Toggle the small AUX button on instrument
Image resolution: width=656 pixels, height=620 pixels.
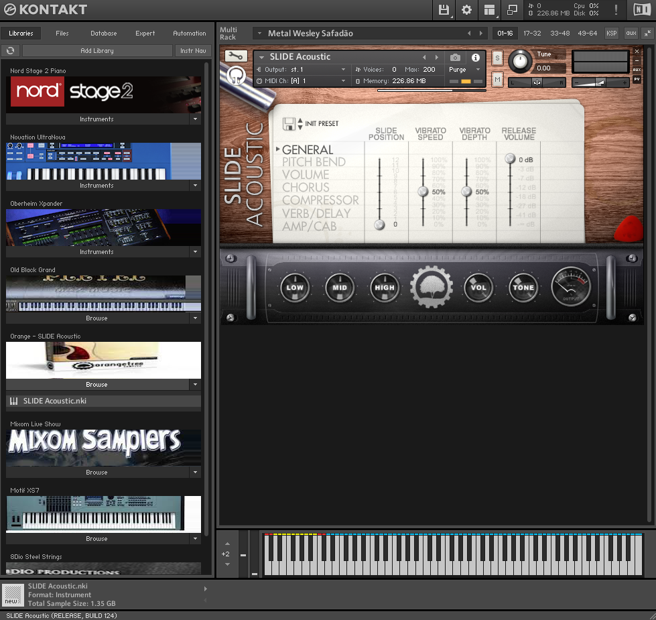637,70
